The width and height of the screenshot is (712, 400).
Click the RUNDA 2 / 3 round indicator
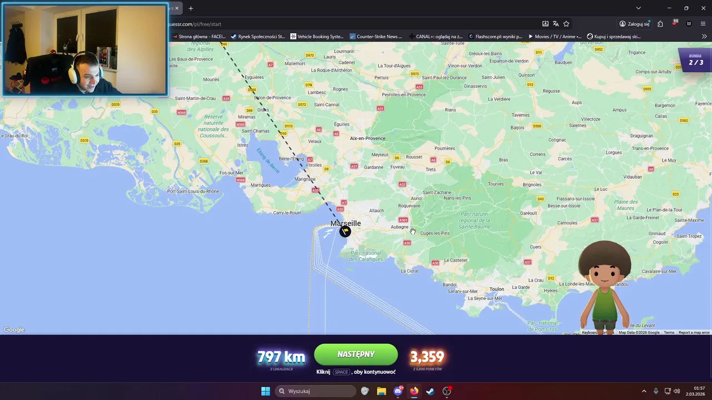click(695, 60)
